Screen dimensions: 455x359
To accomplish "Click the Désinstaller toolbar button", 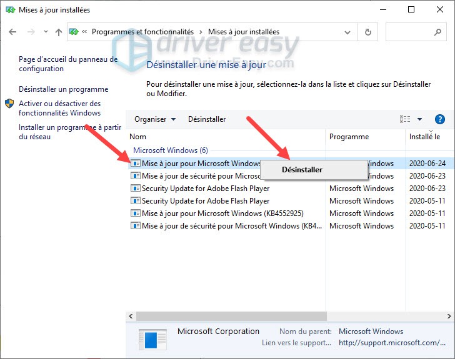I will click(207, 119).
